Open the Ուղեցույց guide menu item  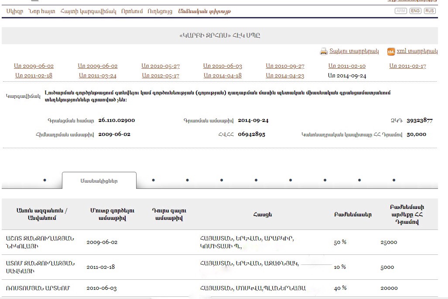point(160,11)
